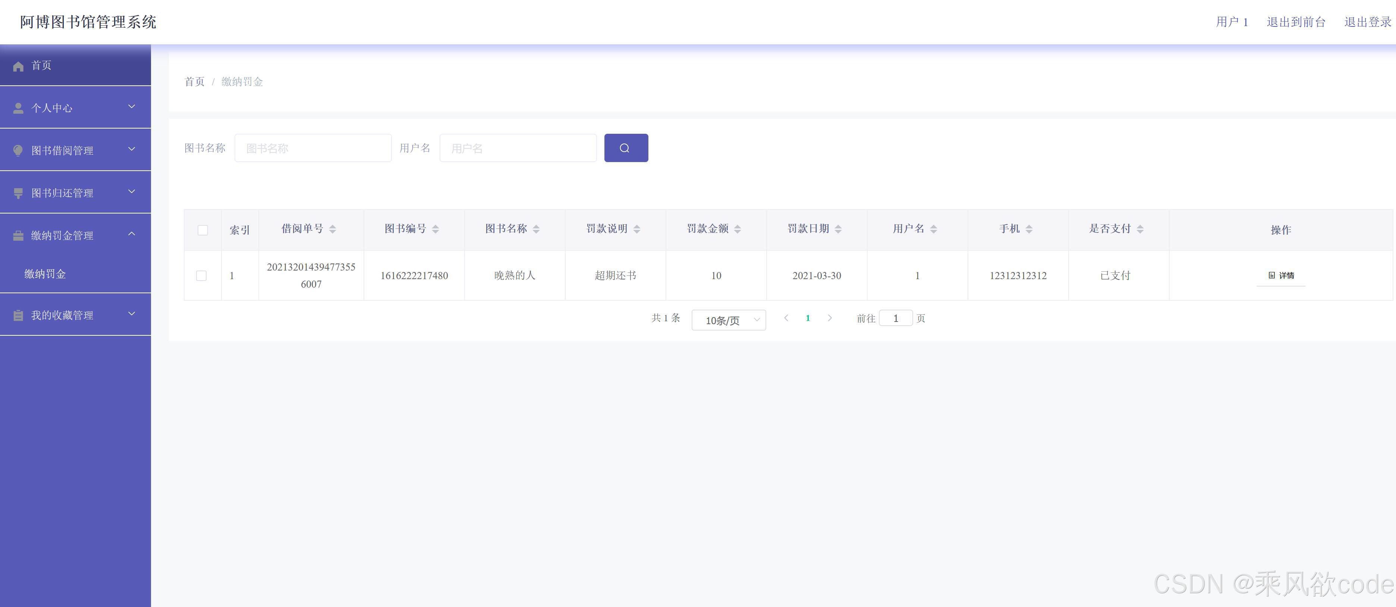Click sort arrows on the 罚款金额 column
The width and height of the screenshot is (1396, 607).
coord(738,228)
